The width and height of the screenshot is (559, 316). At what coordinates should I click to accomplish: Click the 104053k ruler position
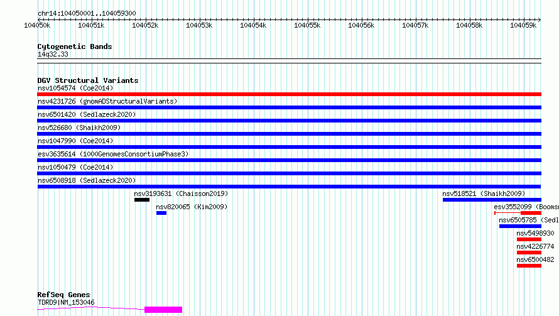coord(199,25)
